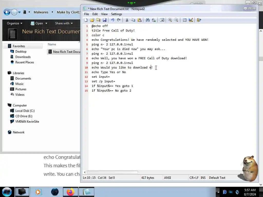Click line 1 '@echo off' text

pyautogui.click(x=100, y=26)
